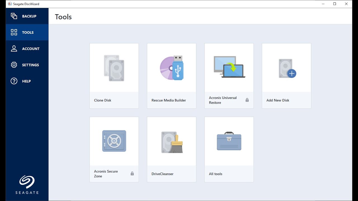Click the Account person icon
Viewport: 358px width, 201px height.
pyautogui.click(x=14, y=49)
